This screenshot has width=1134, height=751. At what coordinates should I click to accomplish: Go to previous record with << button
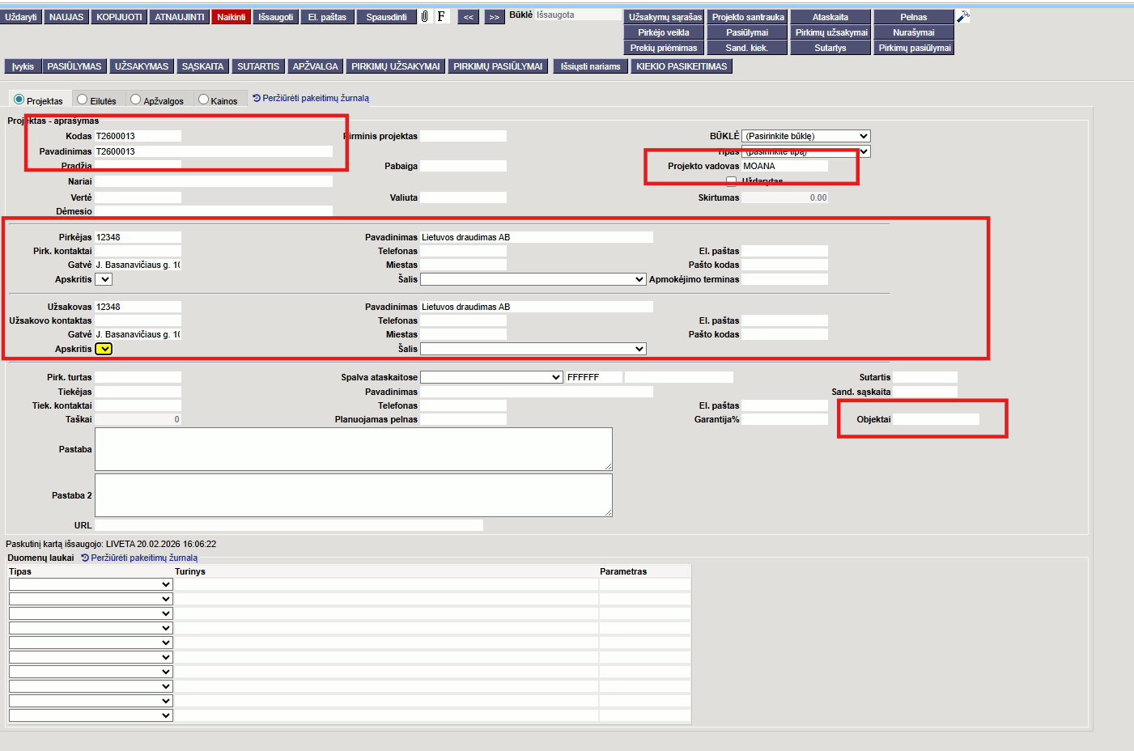(469, 17)
